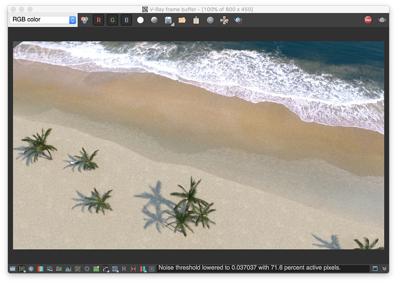The width and height of the screenshot is (397, 283).
Task: Expand the bottom toolbar chevron
Action: click(x=385, y=268)
